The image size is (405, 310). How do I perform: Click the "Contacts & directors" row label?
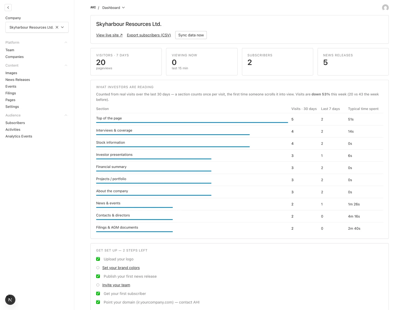point(113,215)
